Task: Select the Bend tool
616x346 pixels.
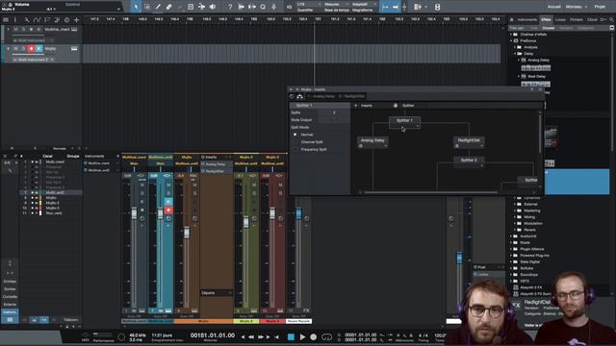Action: (x=201, y=7)
